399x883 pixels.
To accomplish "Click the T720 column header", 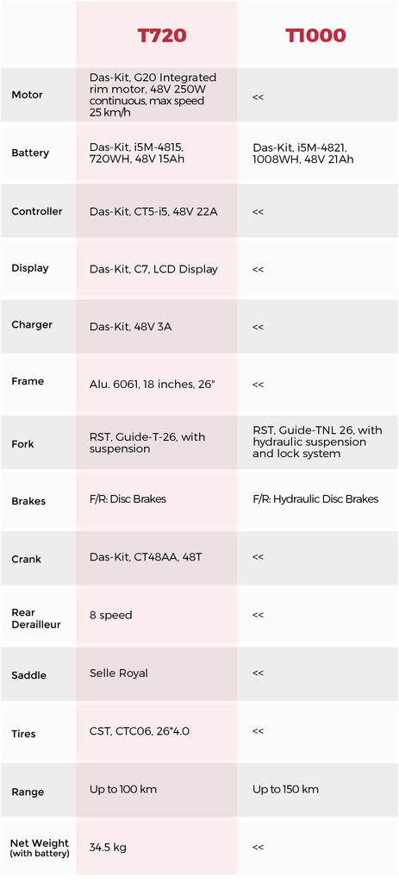I will point(162,35).
